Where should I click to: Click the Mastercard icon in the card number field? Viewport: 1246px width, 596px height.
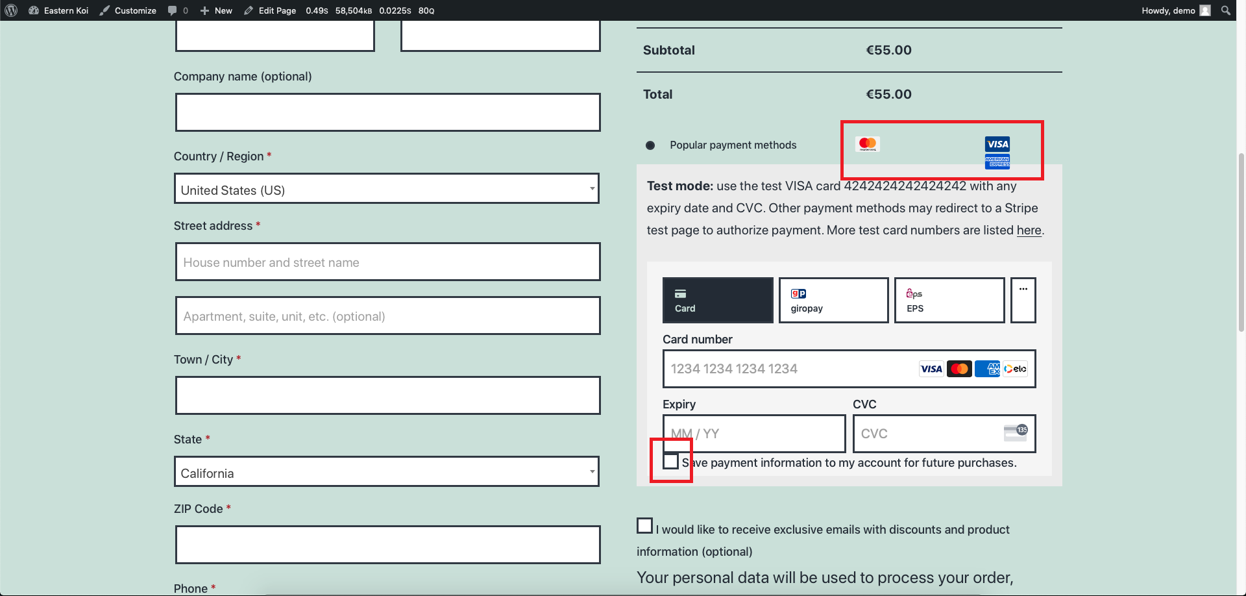[x=959, y=368]
